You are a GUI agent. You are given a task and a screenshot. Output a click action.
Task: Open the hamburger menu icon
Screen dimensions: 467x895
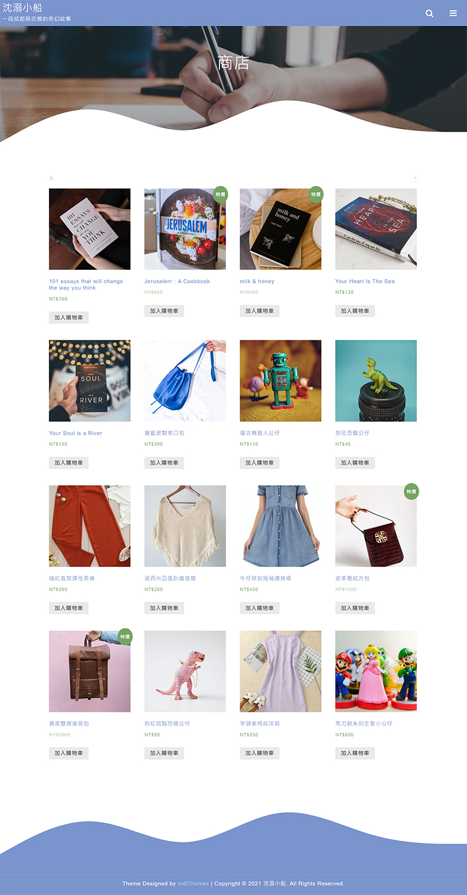coord(453,13)
